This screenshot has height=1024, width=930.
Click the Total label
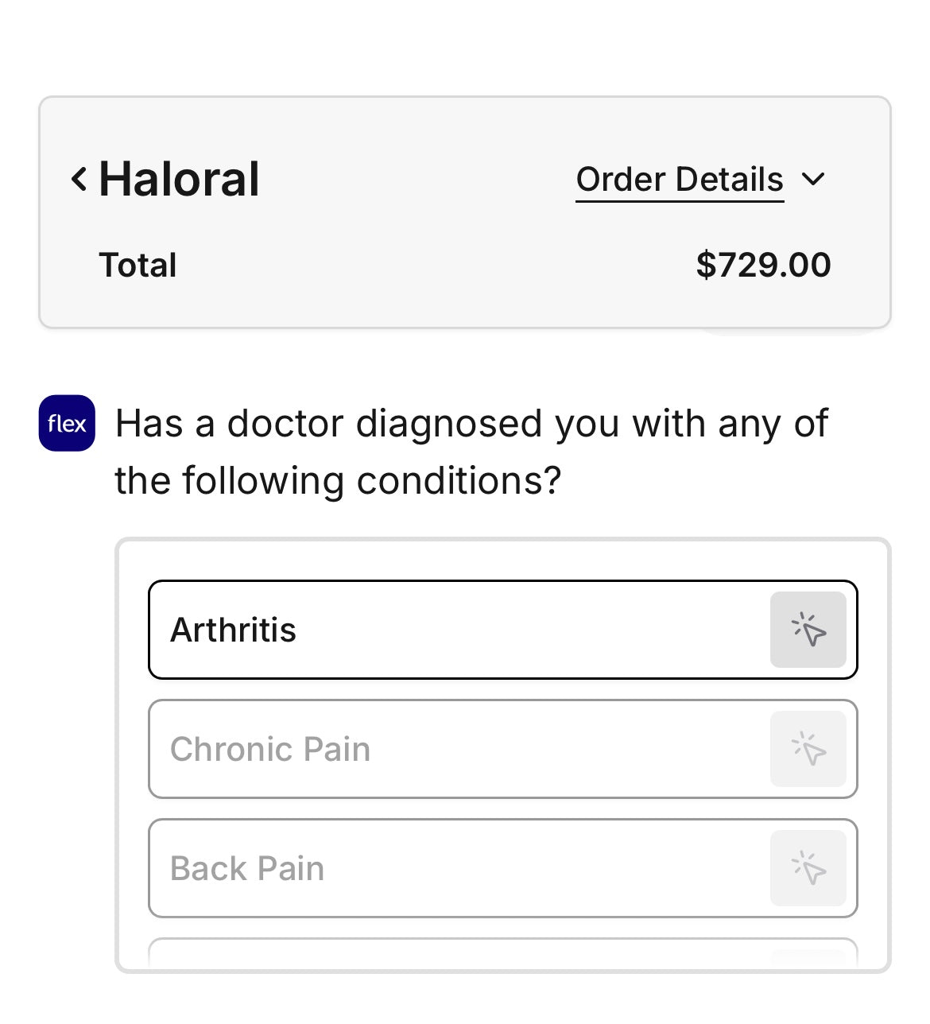coord(138,265)
